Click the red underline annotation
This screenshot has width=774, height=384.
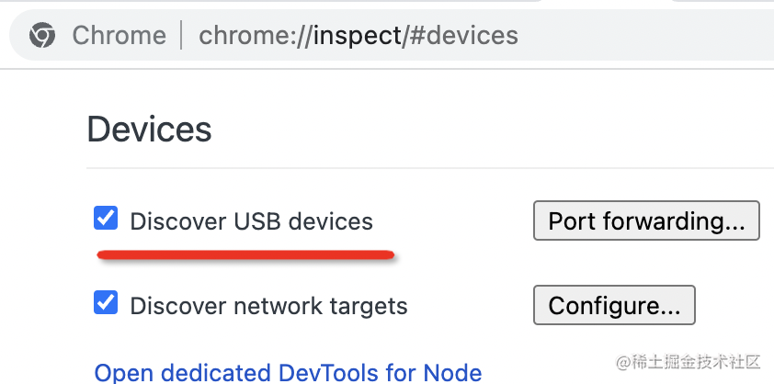coord(246,254)
